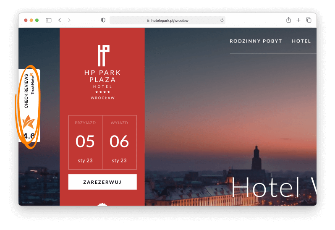The width and height of the screenshot is (335, 230).
Task: Reload the page with refresh icon
Action: click(222, 20)
